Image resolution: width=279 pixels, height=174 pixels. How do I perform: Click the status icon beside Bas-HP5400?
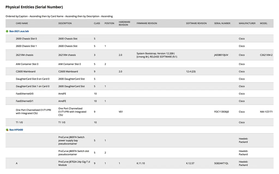pos(7,130)
